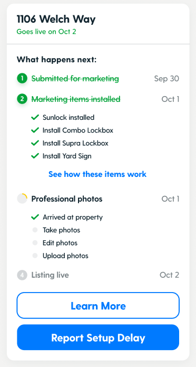
Task: Click the gray step 4 circle icon
Action: click(x=22, y=275)
